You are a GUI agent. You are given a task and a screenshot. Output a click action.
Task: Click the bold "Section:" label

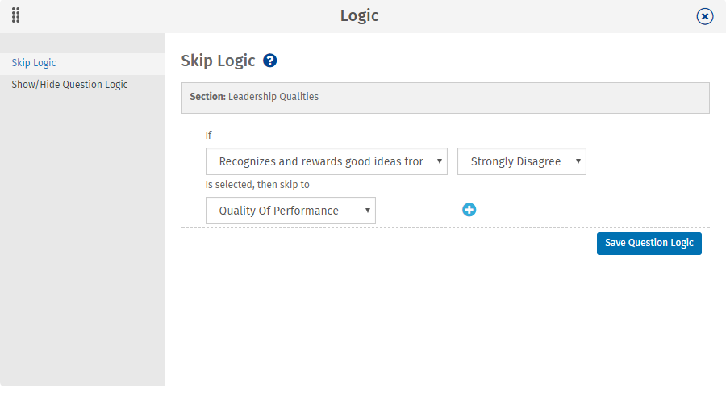point(207,97)
